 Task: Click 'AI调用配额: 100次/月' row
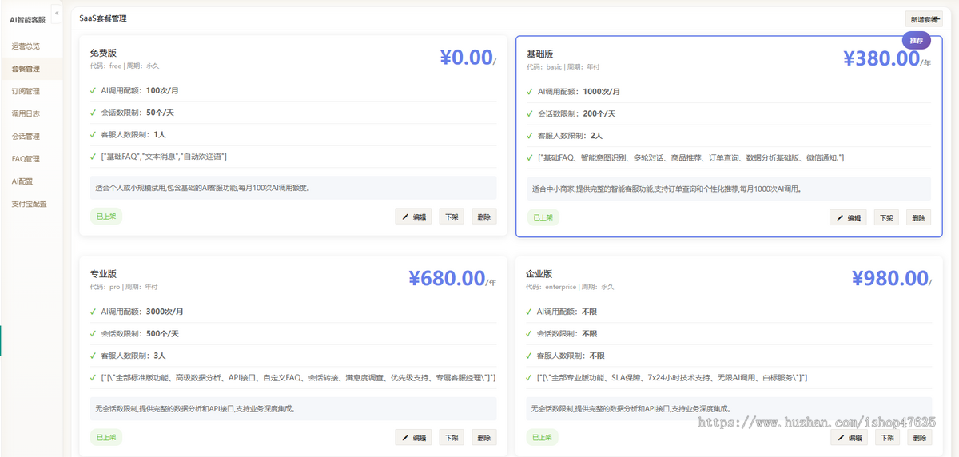293,90
